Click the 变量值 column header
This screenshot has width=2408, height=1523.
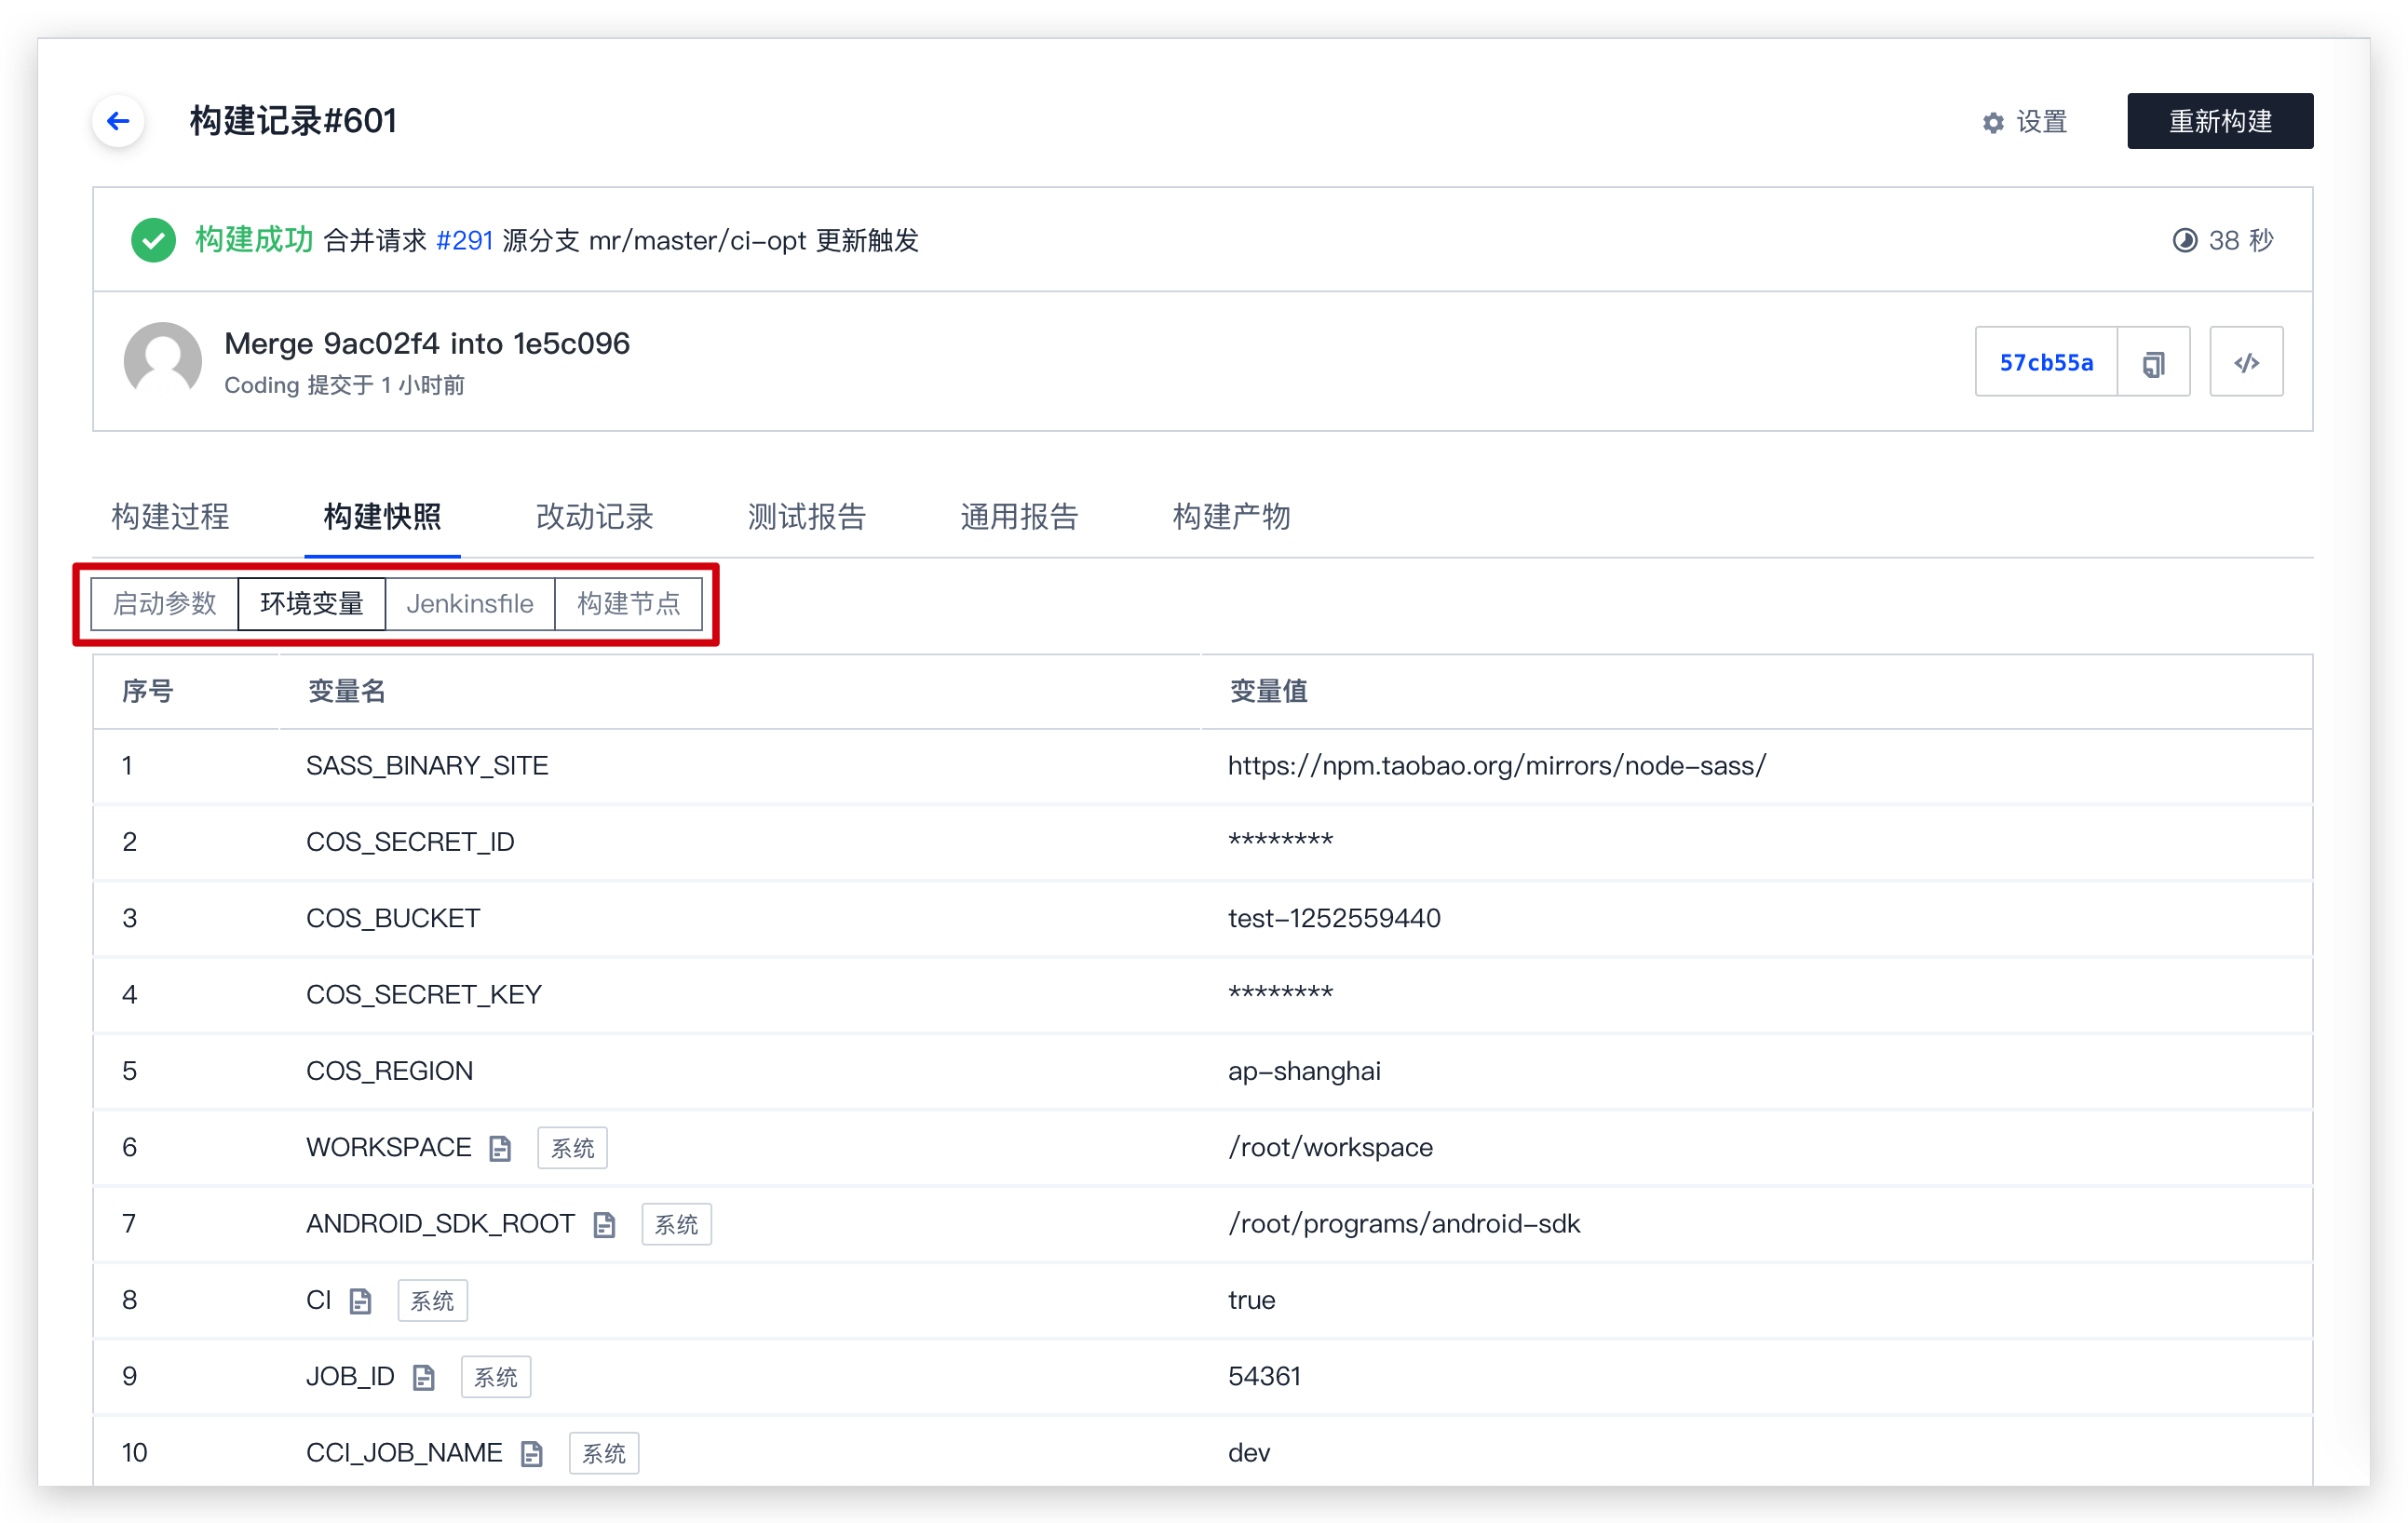[x=1268, y=691]
